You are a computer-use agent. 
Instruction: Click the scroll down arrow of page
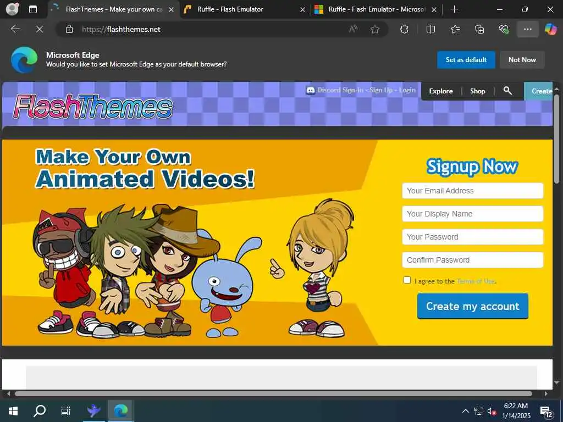(557, 383)
